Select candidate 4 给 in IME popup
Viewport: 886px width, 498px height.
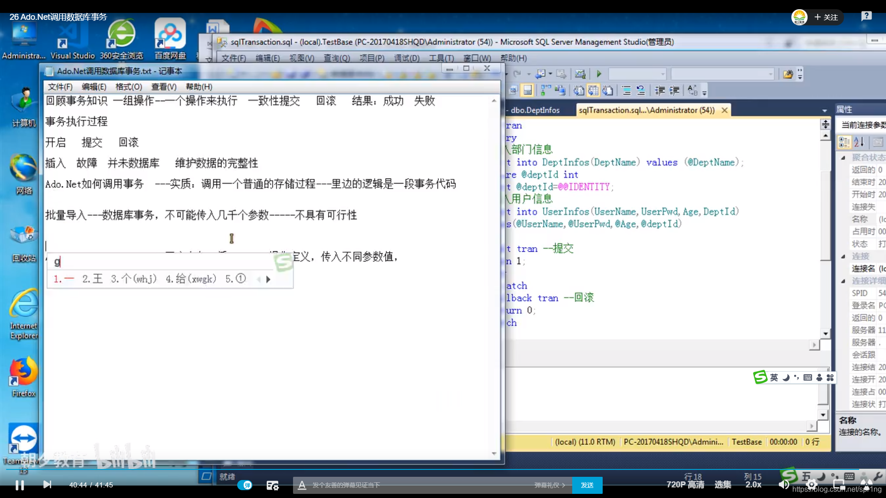pos(191,279)
